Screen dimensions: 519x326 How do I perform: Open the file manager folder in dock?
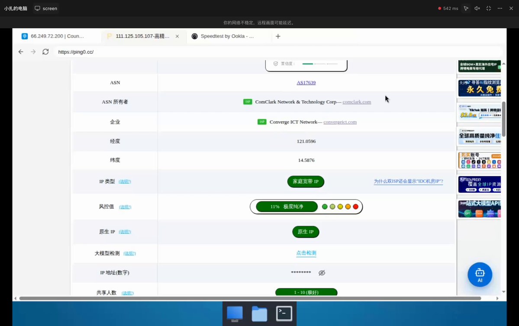259,314
